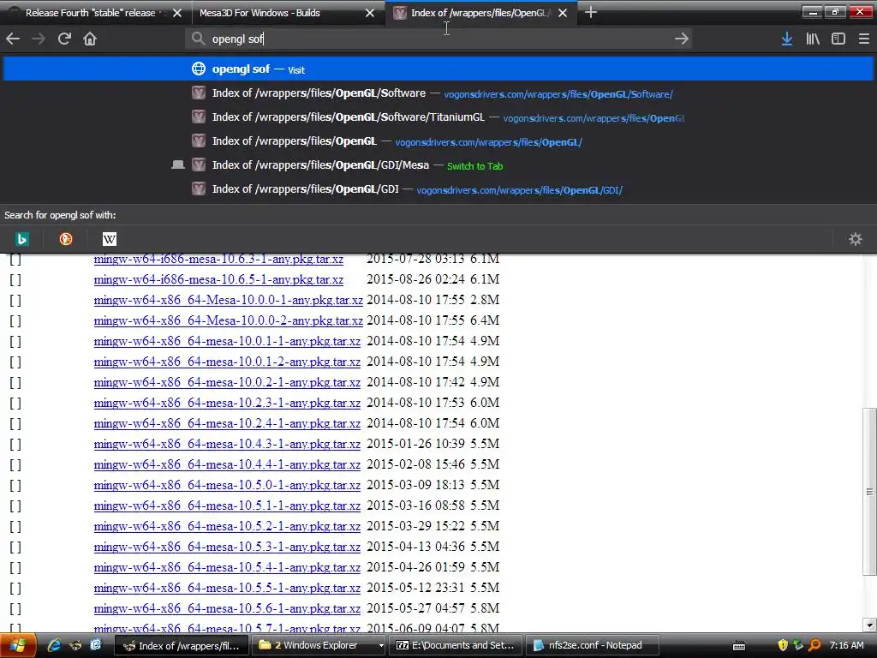This screenshot has height=658, width=877.
Task: Switch to the E:\Documents and Set... taskbar window
Action: [x=456, y=645]
